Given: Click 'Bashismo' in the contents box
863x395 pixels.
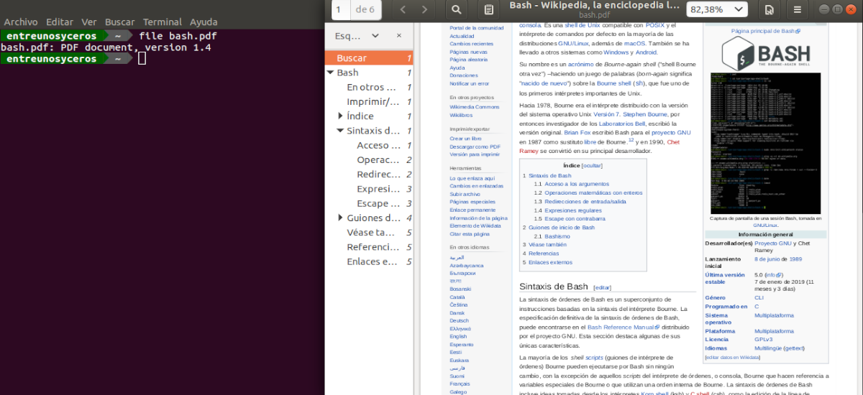Looking at the screenshot, I should [x=557, y=236].
